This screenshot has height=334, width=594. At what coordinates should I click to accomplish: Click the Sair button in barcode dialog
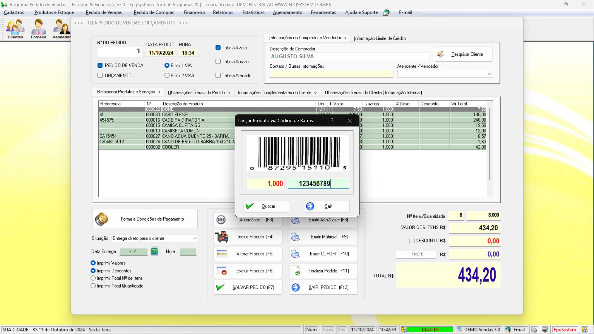click(x=327, y=206)
